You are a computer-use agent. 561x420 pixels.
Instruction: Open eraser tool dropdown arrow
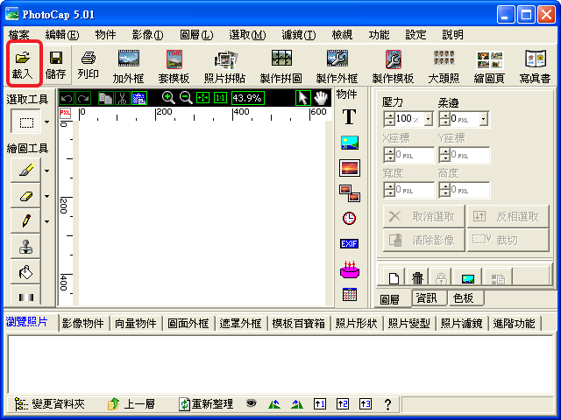tap(46, 196)
